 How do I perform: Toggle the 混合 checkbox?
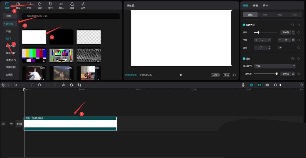tap(244, 59)
